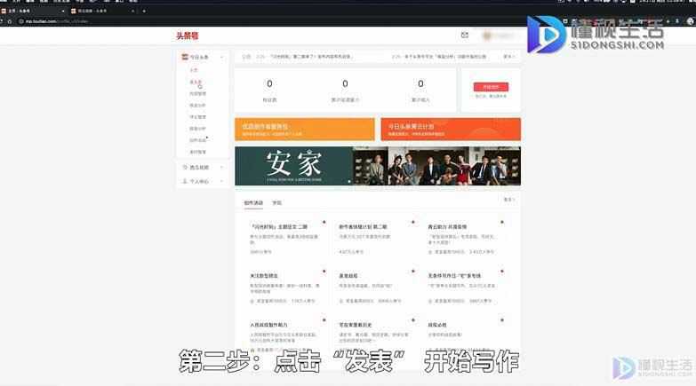696x386 pixels.
Task: Expand the 西瓜视频 section chevron
Action: pyautogui.click(x=221, y=168)
